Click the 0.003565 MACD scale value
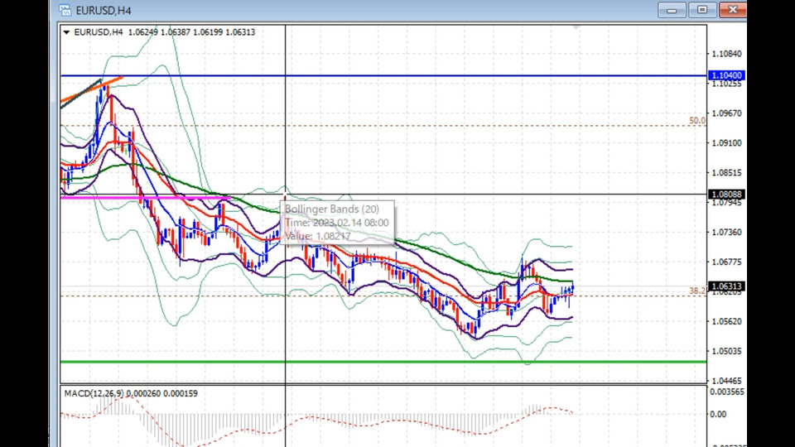 coord(727,392)
